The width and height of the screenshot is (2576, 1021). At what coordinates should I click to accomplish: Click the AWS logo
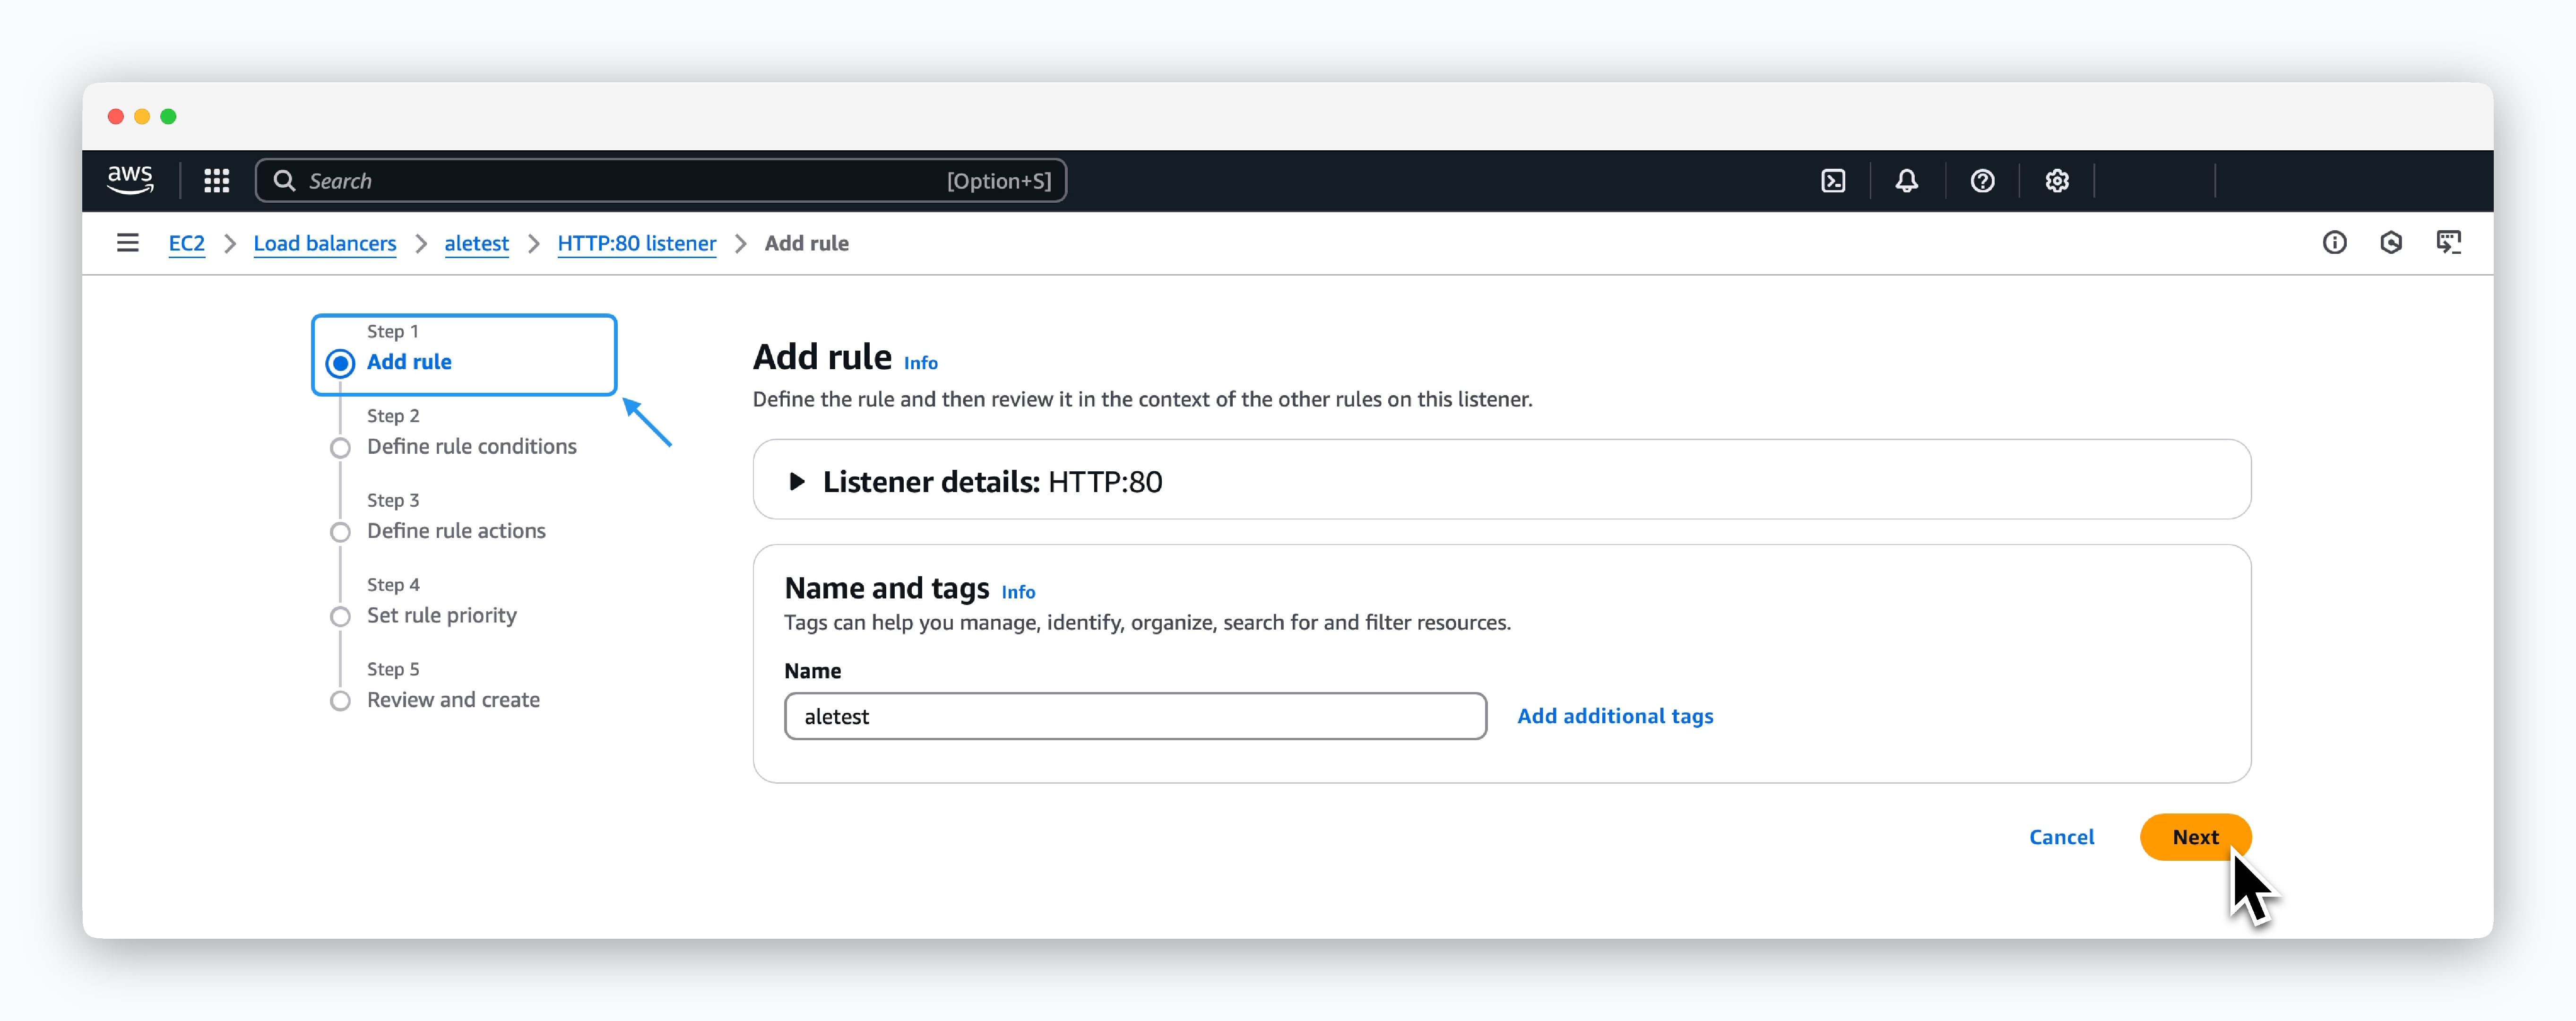click(x=130, y=180)
